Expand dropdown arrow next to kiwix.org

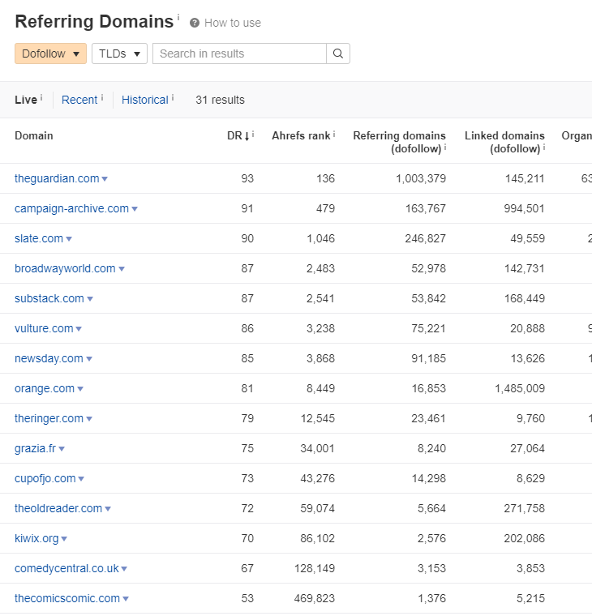coord(64,539)
